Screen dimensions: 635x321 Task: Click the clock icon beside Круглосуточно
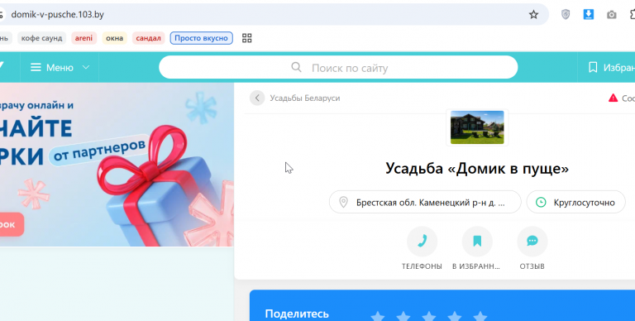(x=541, y=202)
